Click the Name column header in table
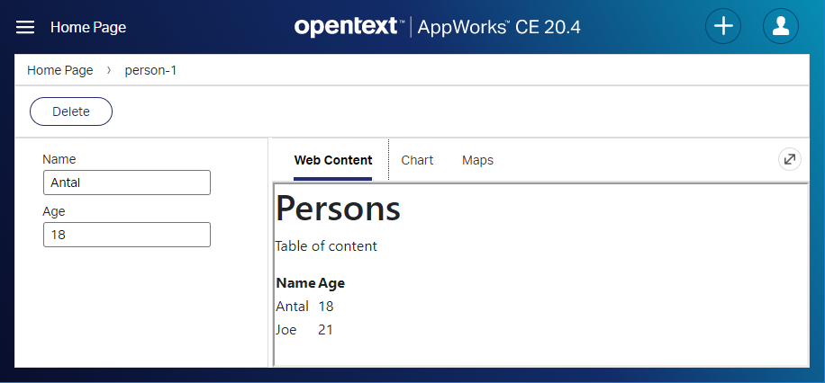The height and width of the screenshot is (383, 825). coord(296,283)
